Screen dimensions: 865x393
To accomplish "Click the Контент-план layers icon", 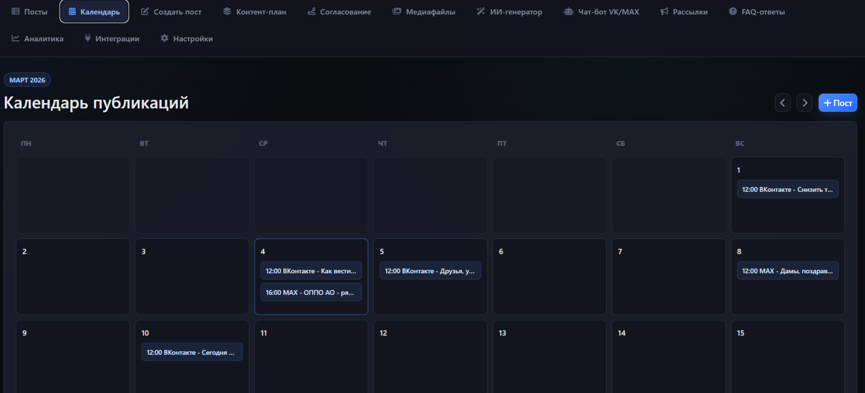I will [227, 11].
